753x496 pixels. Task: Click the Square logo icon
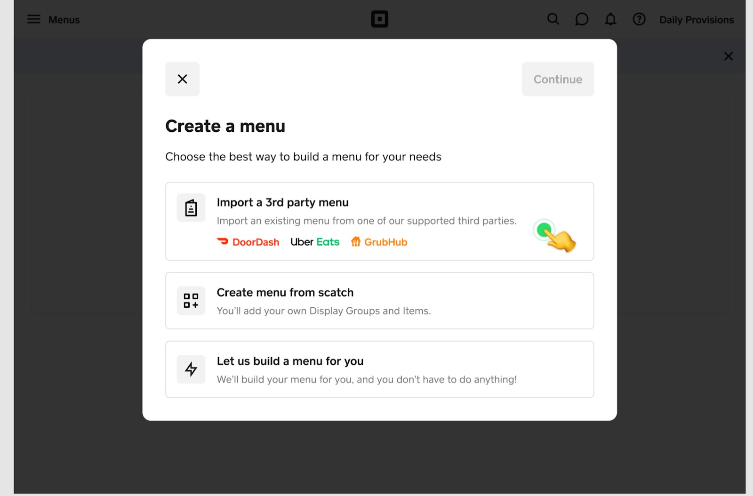(379, 19)
